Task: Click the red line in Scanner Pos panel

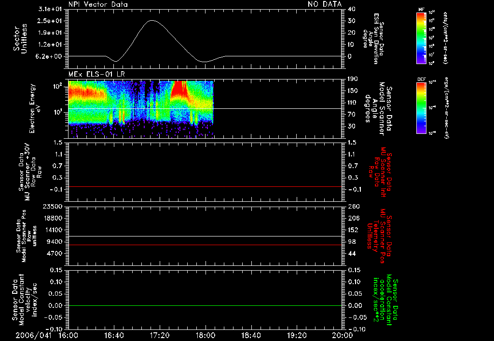Action: [x=205, y=245]
